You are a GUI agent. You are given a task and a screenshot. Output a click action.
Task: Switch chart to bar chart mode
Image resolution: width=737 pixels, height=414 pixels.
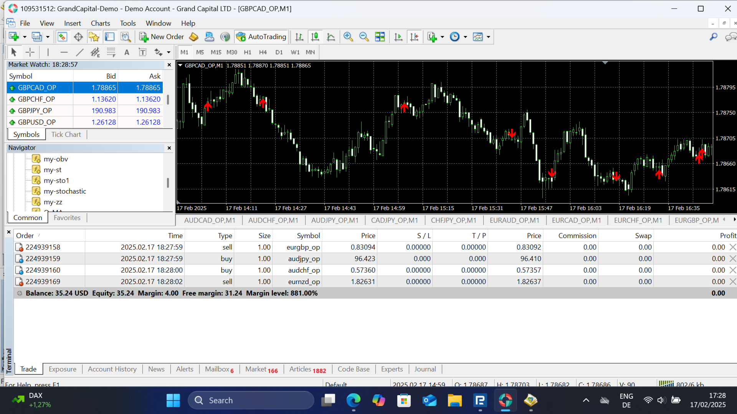pos(299,36)
